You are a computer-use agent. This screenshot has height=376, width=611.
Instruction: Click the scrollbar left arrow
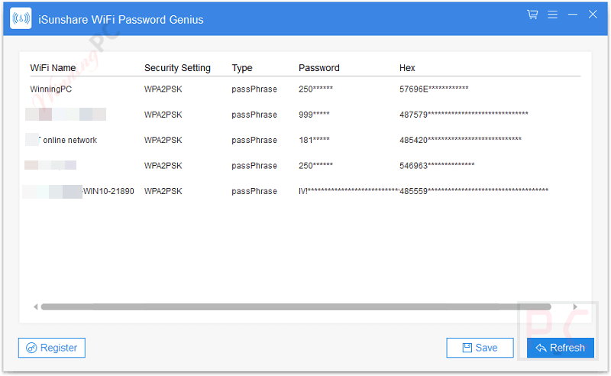point(35,307)
